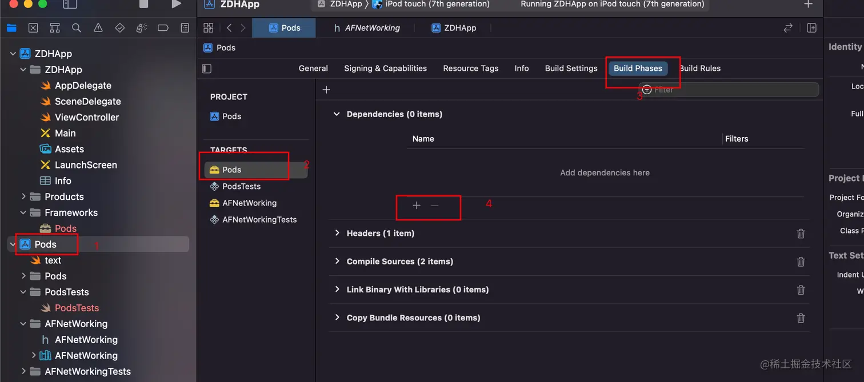
Task: Collapse the Frameworks group
Action: [x=23, y=212]
